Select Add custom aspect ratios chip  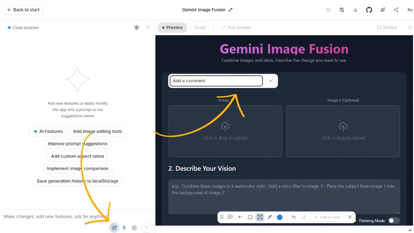tap(78, 156)
